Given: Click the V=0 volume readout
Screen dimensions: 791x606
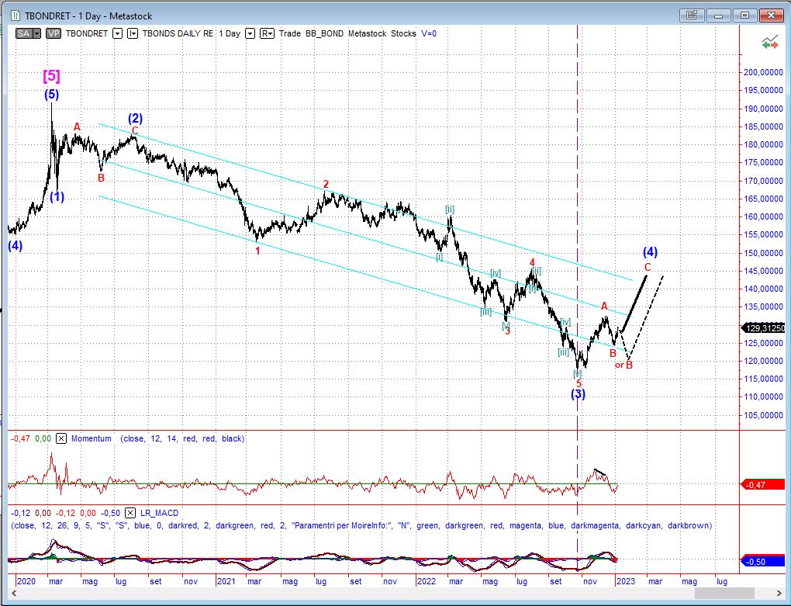Looking at the screenshot, I should click(429, 33).
